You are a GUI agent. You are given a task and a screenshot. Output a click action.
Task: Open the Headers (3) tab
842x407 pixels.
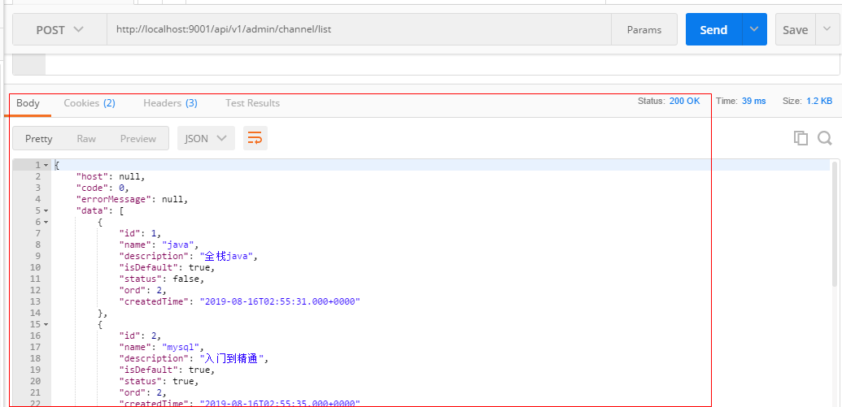170,103
